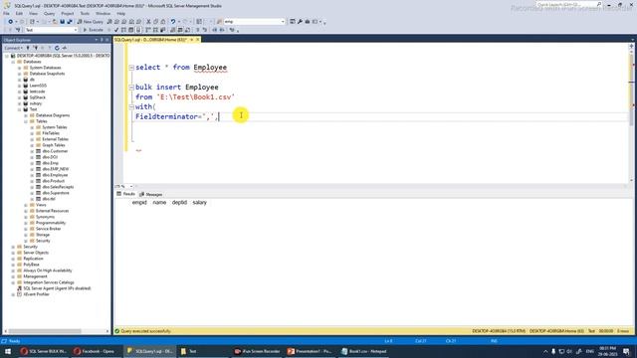Select dbo.EMP_NEW table in tree
The width and height of the screenshot is (637, 358).
56,169
